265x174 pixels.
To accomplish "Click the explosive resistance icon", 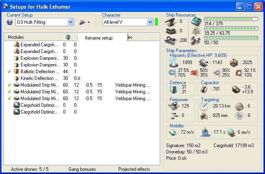I will [x=239, y=73].
